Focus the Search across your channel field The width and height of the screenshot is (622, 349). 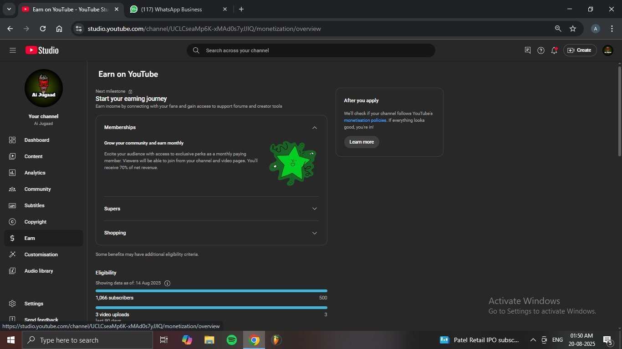pos(311,50)
